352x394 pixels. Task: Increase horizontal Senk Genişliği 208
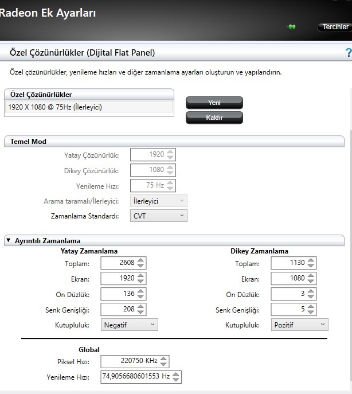140,307
